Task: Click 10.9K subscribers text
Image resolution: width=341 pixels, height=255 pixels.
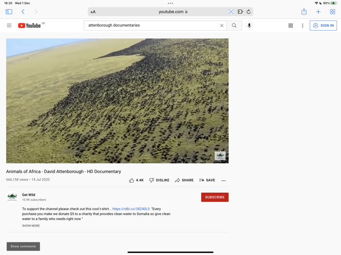Action: [34, 200]
